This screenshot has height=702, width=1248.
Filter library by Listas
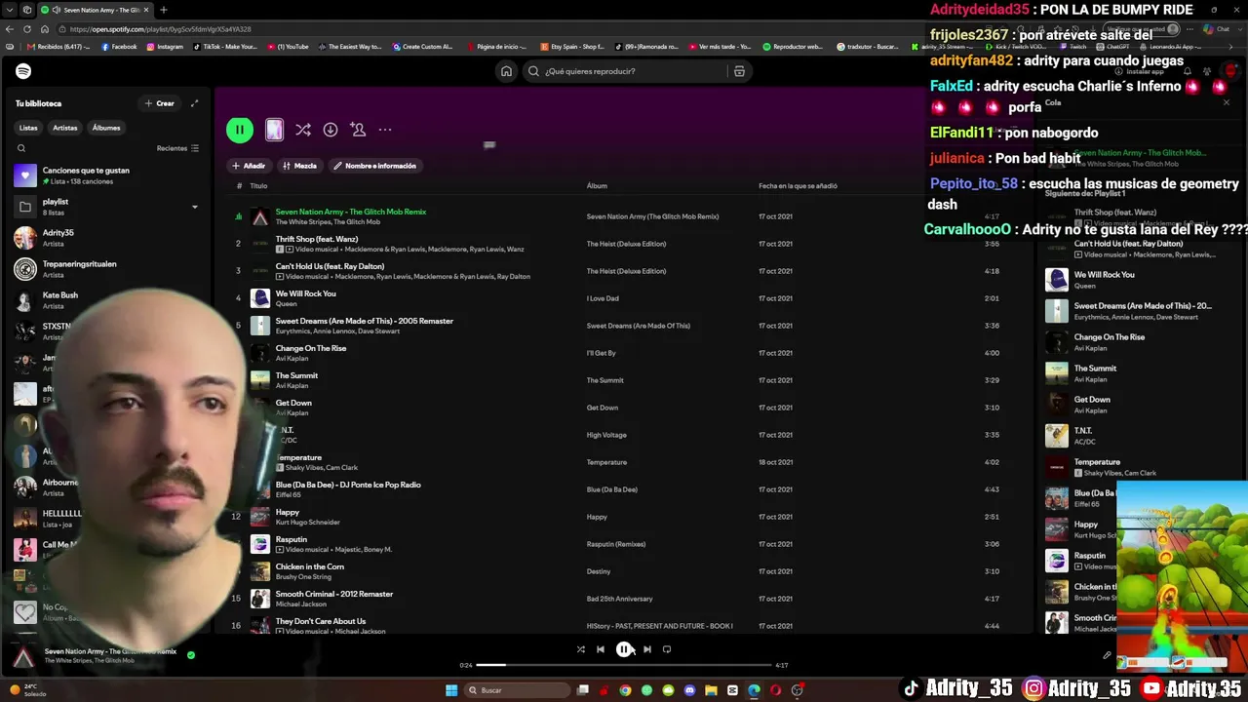point(28,128)
